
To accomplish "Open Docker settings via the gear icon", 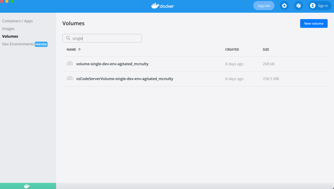I will click(284, 6).
